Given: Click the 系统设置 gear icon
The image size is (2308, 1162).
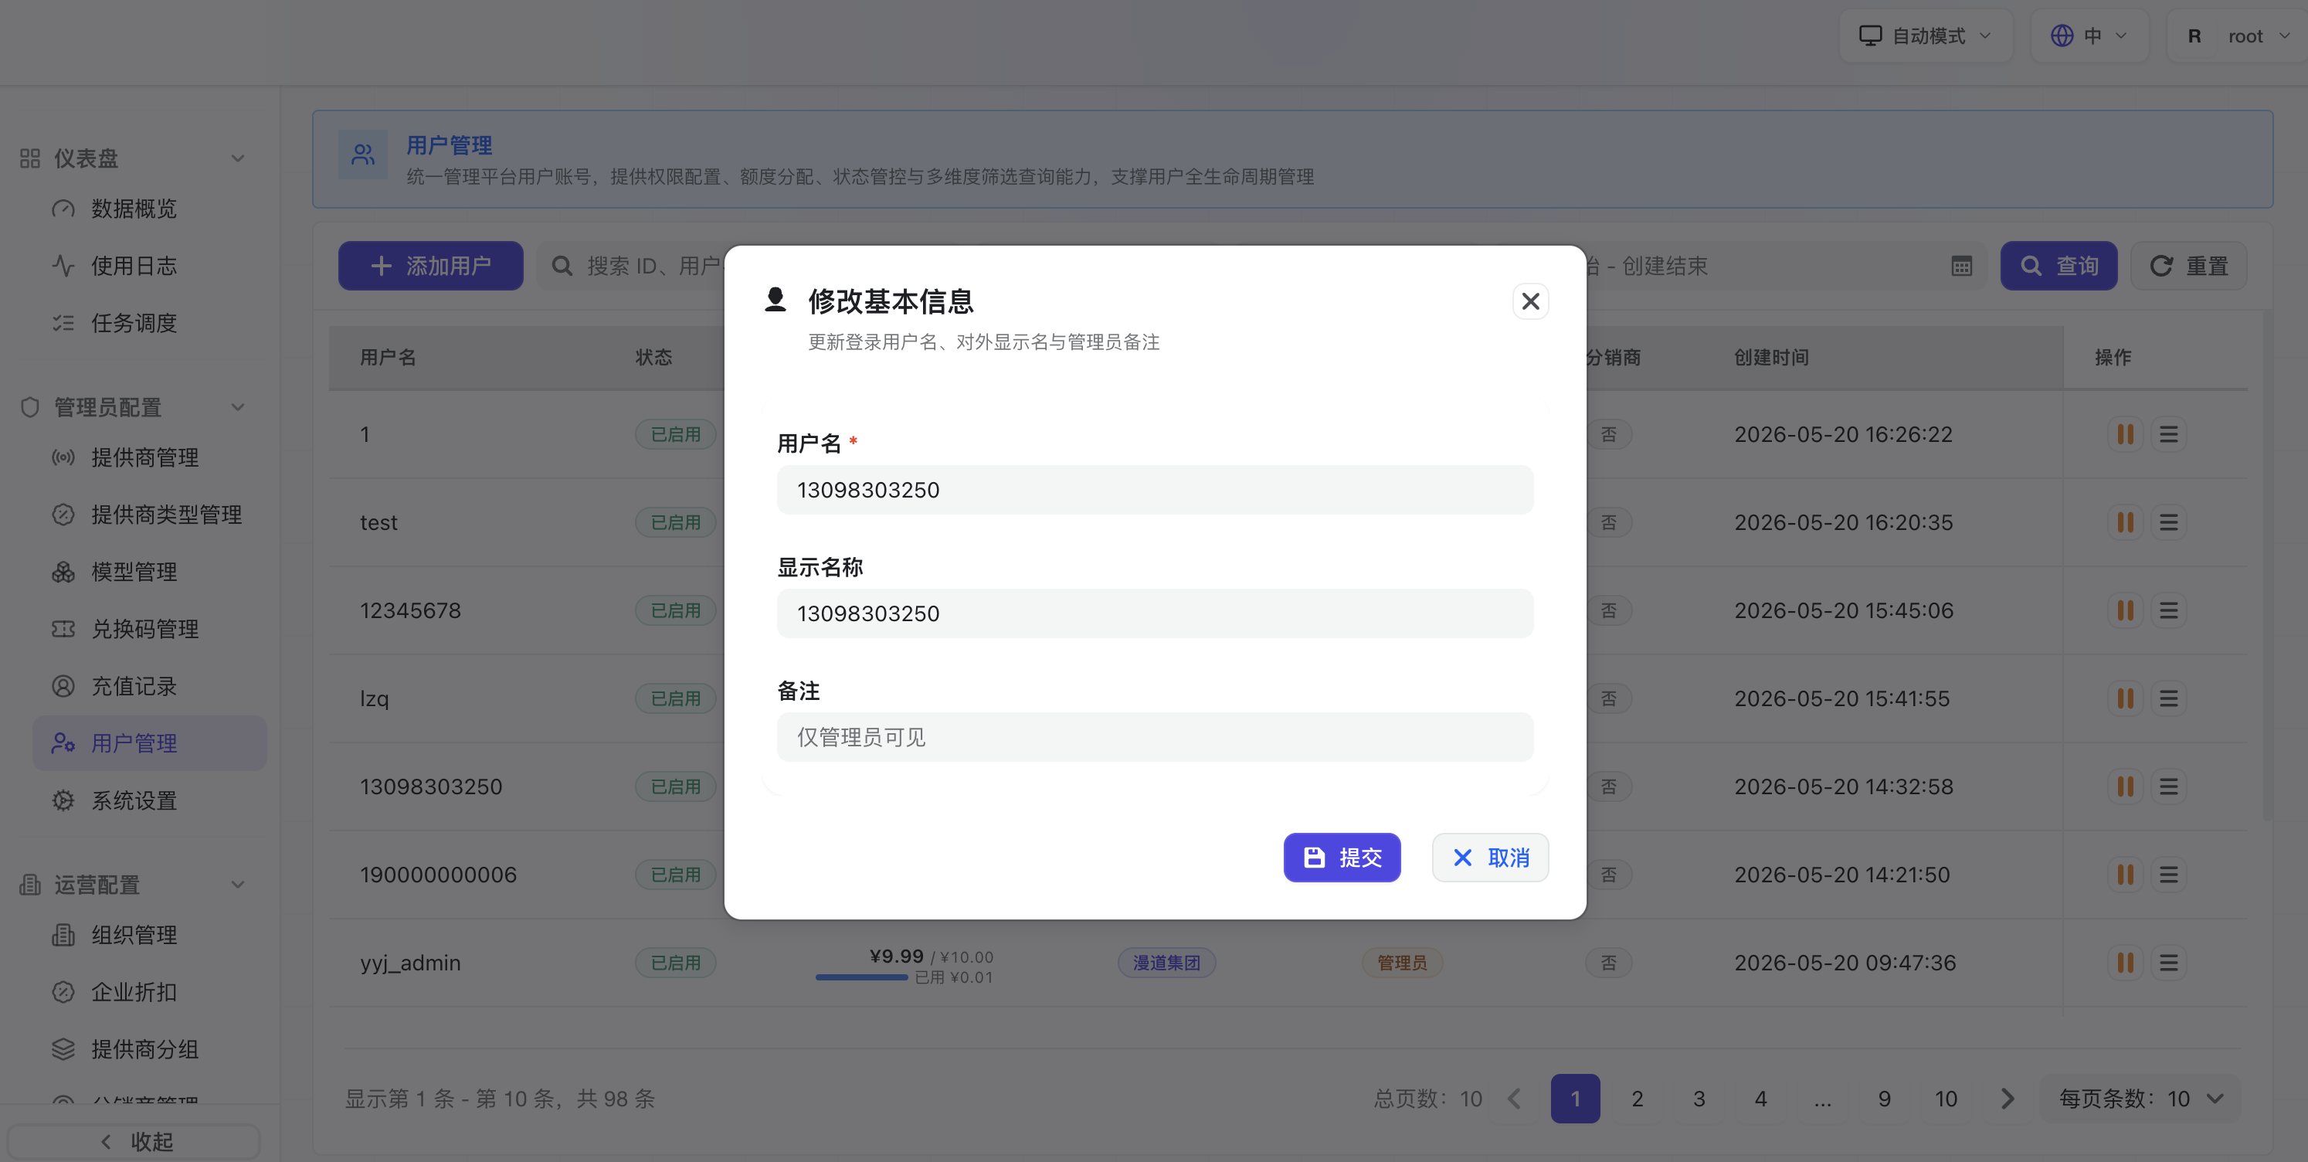Looking at the screenshot, I should click(x=63, y=801).
